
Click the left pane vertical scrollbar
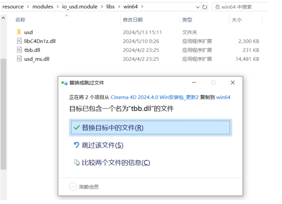pyautogui.click(x=3, y=114)
